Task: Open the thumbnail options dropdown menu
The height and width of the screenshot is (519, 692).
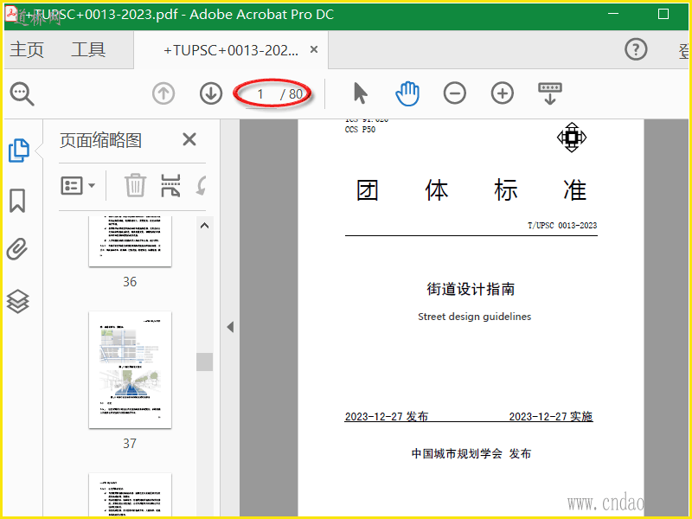Action: [78, 186]
